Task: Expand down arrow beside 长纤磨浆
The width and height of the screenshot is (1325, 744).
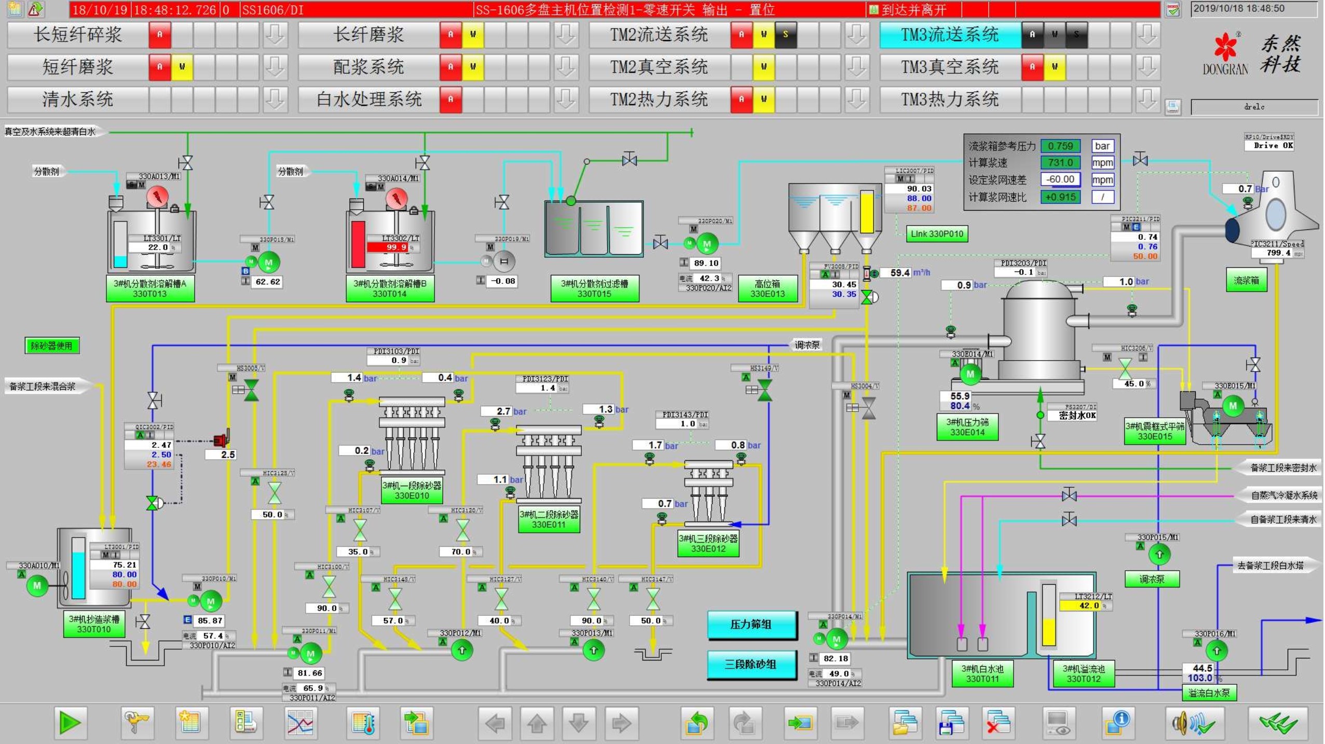Action: (566, 35)
